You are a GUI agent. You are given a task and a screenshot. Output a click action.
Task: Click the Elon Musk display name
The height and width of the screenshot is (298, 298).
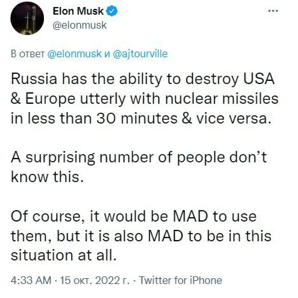[x=78, y=11]
